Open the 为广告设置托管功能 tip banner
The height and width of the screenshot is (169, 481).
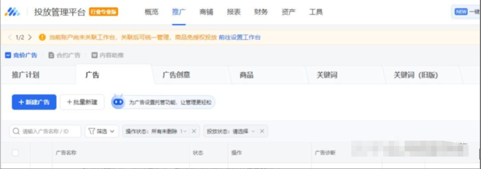[163, 102]
